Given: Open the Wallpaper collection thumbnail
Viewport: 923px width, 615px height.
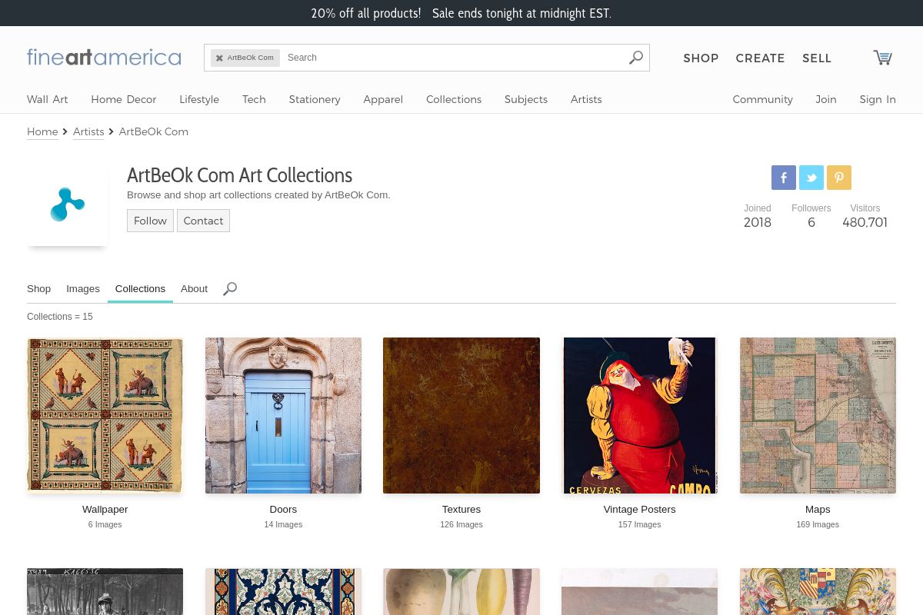Looking at the screenshot, I should [105, 415].
